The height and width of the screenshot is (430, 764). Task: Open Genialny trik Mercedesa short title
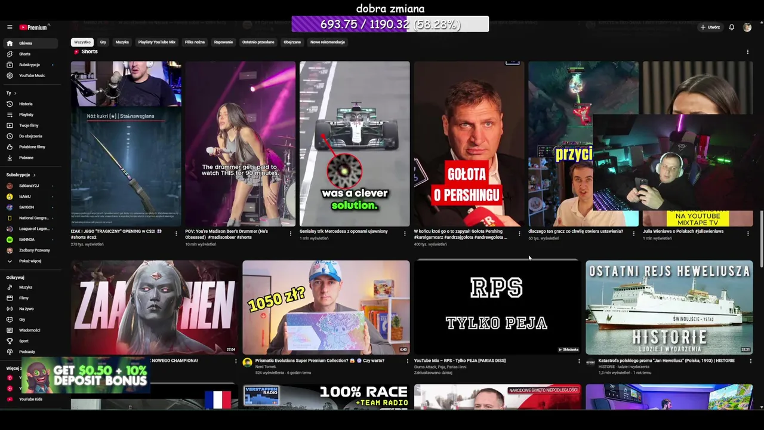[344, 231]
